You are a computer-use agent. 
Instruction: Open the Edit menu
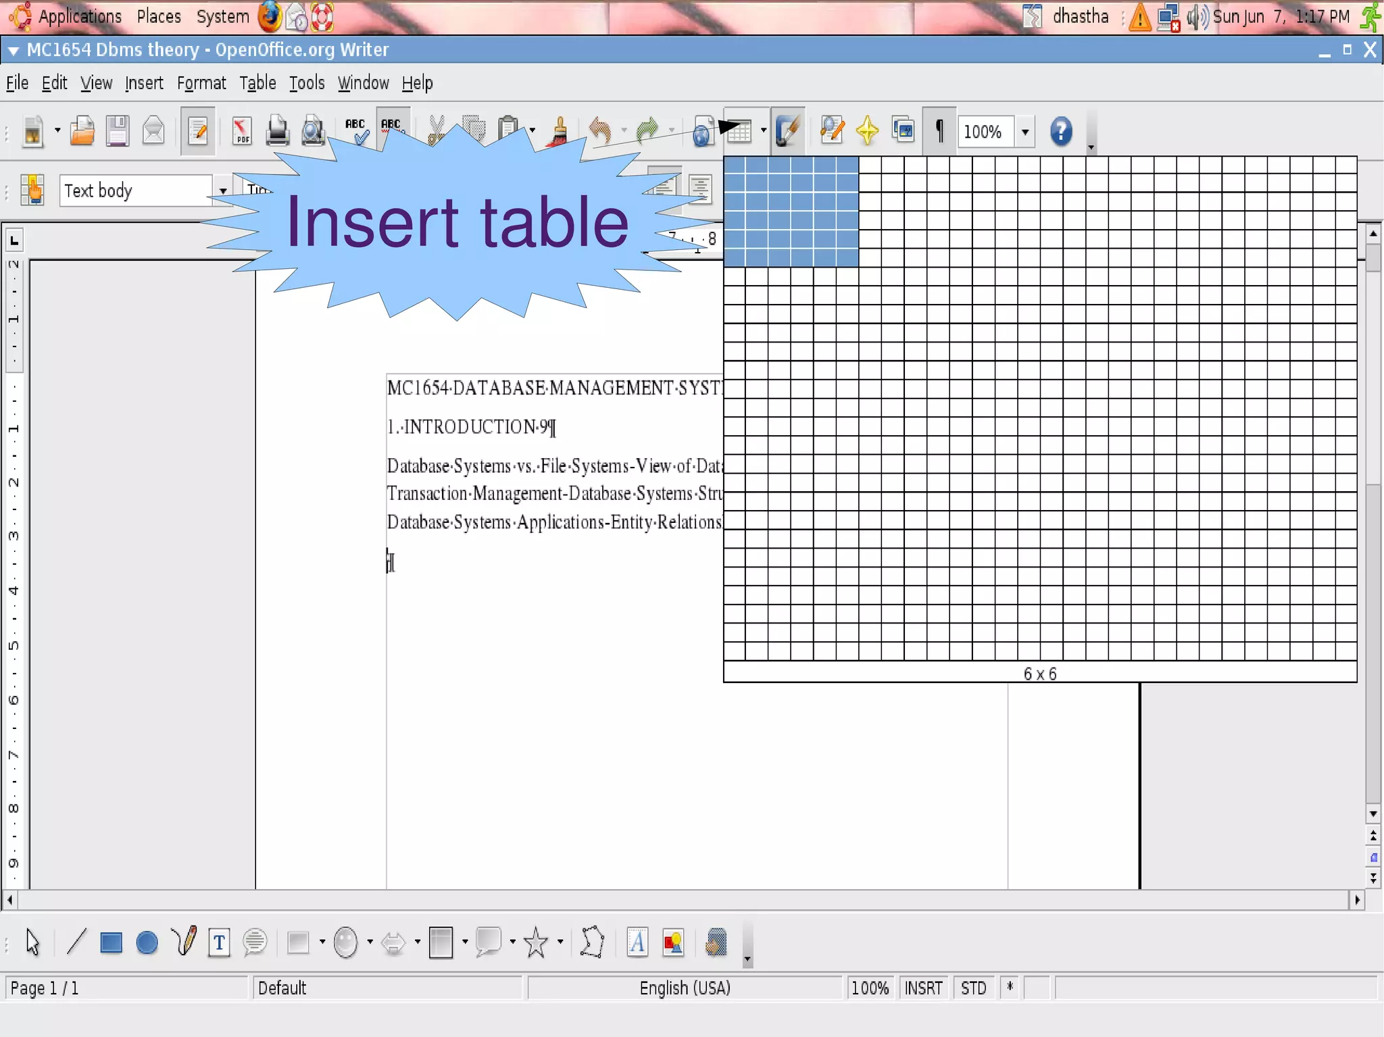[54, 83]
